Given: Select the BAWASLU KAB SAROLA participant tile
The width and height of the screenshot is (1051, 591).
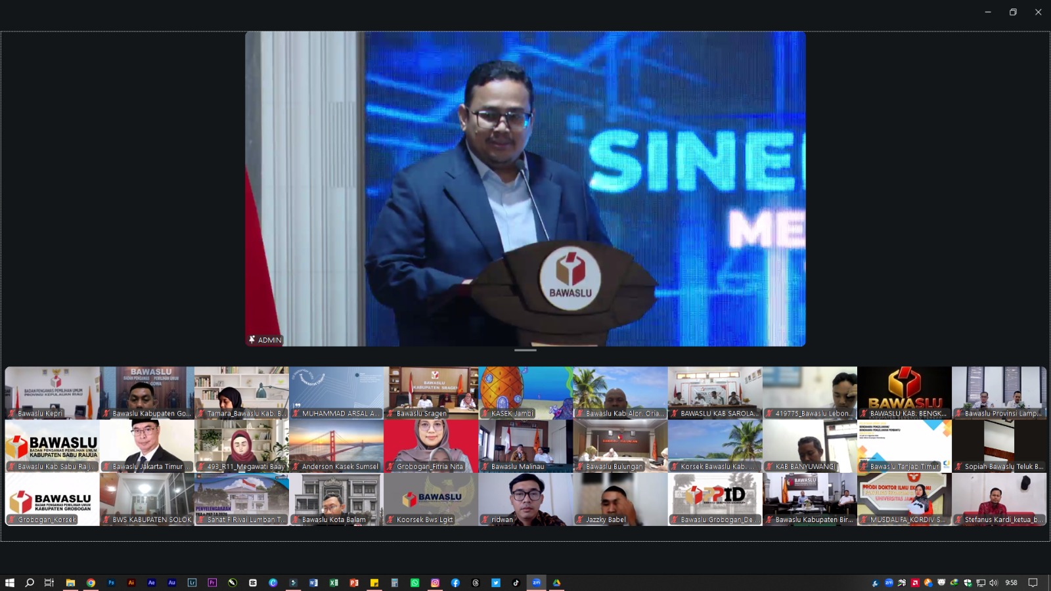Looking at the screenshot, I should [x=715, y=393].
